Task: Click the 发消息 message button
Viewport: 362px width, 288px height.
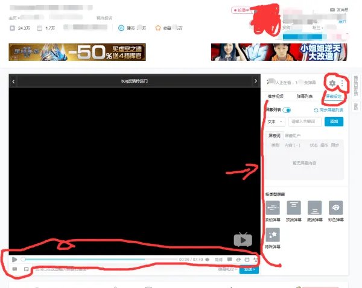Action: (339, 10)
